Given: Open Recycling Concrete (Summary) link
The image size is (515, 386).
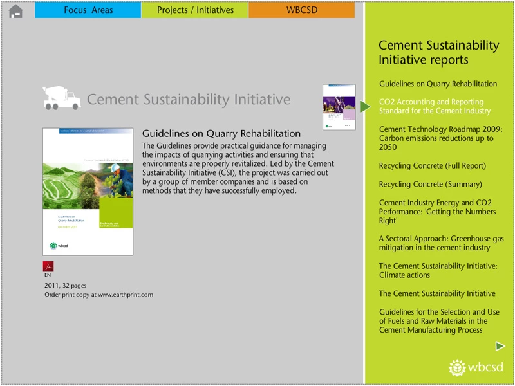Looking at the screenshot, I should pyautogui.click(x=430, y=184).
